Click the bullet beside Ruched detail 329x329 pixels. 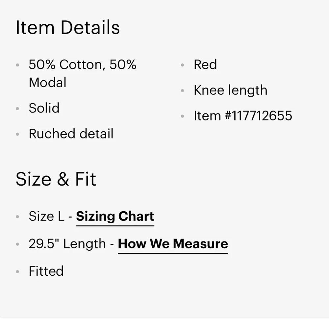(17, 134)
